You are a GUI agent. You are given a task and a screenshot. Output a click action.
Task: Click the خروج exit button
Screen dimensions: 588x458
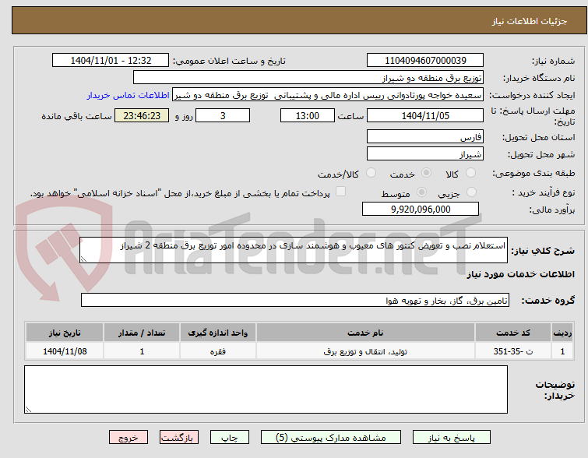point(129,438)
